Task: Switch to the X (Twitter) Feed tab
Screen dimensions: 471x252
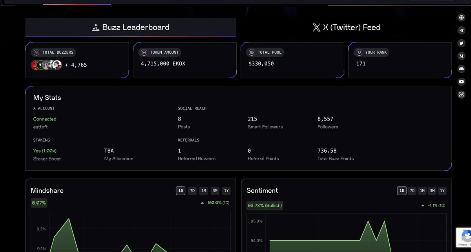Action: 346,27
